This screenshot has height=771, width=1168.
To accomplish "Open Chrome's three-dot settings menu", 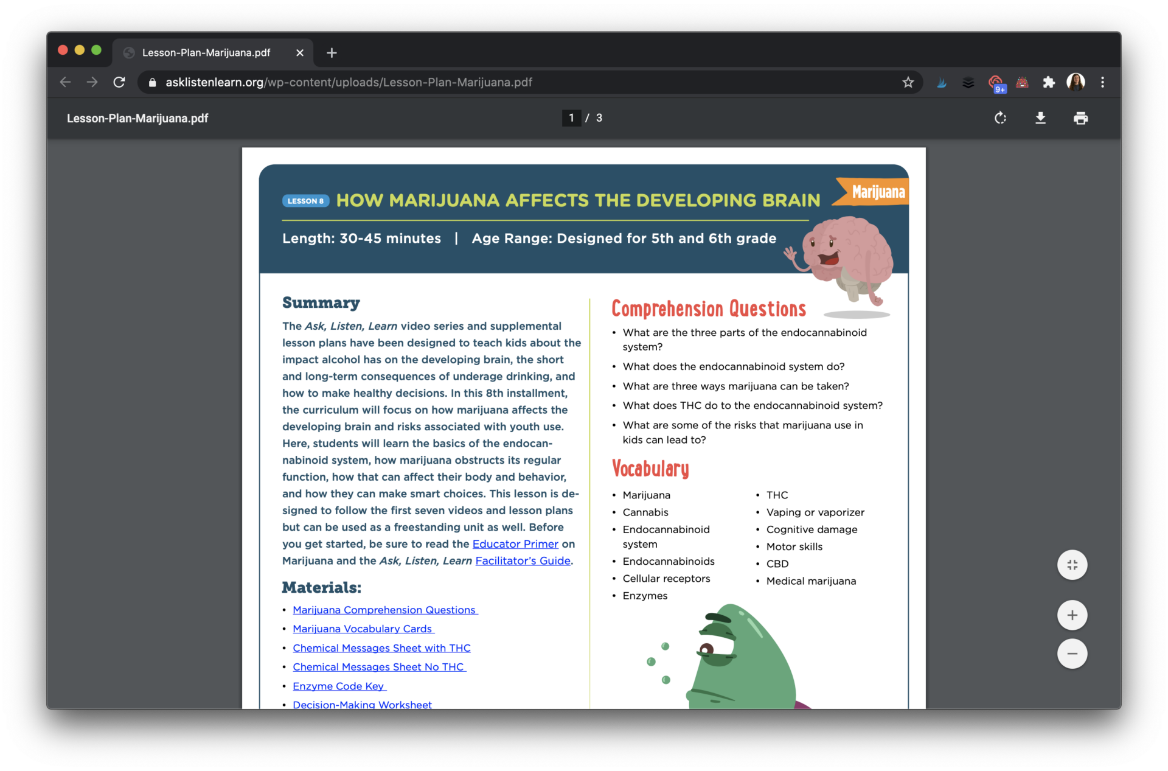I will click(1102, 82).
